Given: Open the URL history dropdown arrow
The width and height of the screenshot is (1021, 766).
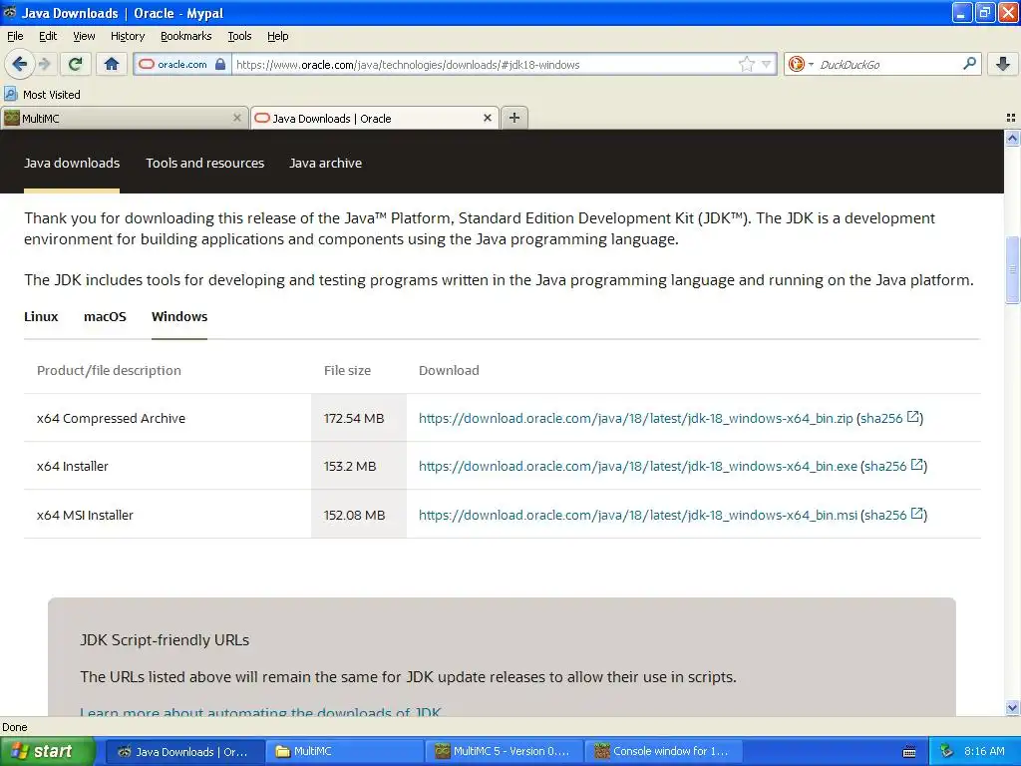Looking at the screenshot, I should 767,64.
